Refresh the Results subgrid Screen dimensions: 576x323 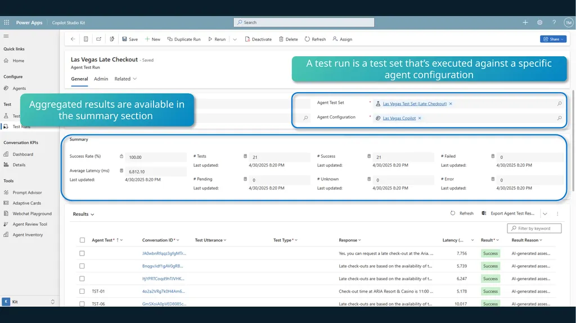[462, 213]
